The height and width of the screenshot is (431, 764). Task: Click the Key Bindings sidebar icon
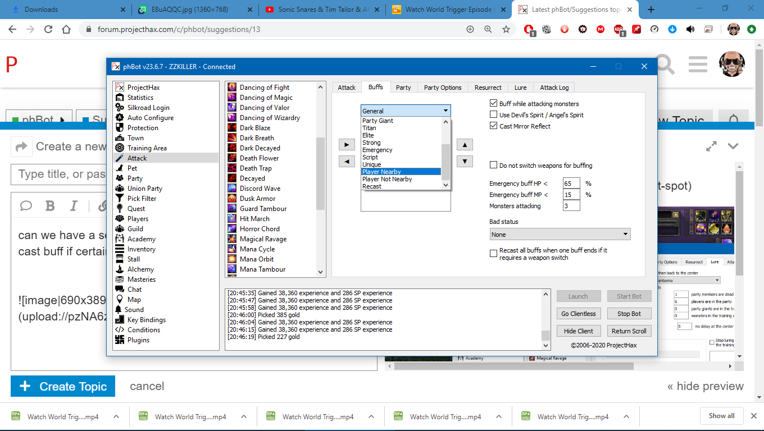tap(119, 320)
